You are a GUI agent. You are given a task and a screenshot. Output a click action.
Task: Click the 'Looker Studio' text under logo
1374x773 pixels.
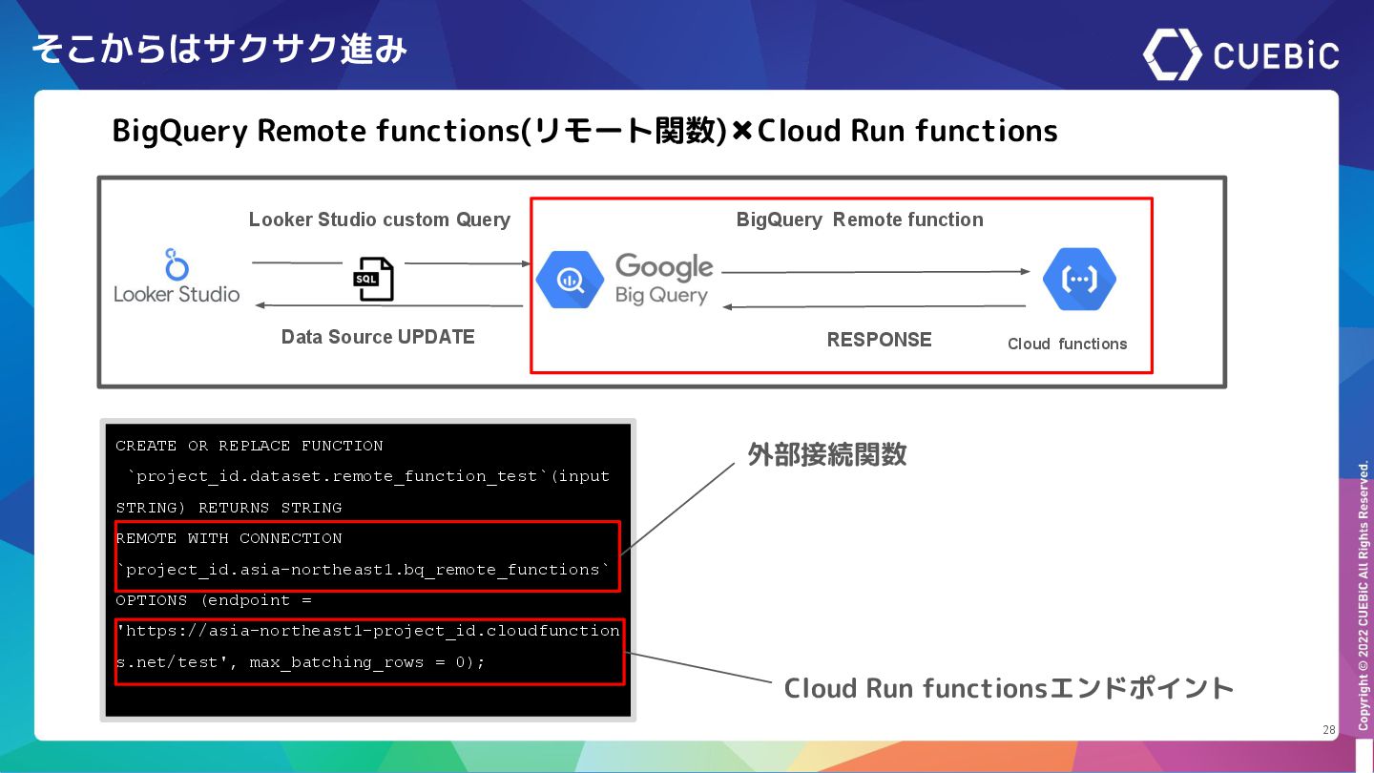177,294
